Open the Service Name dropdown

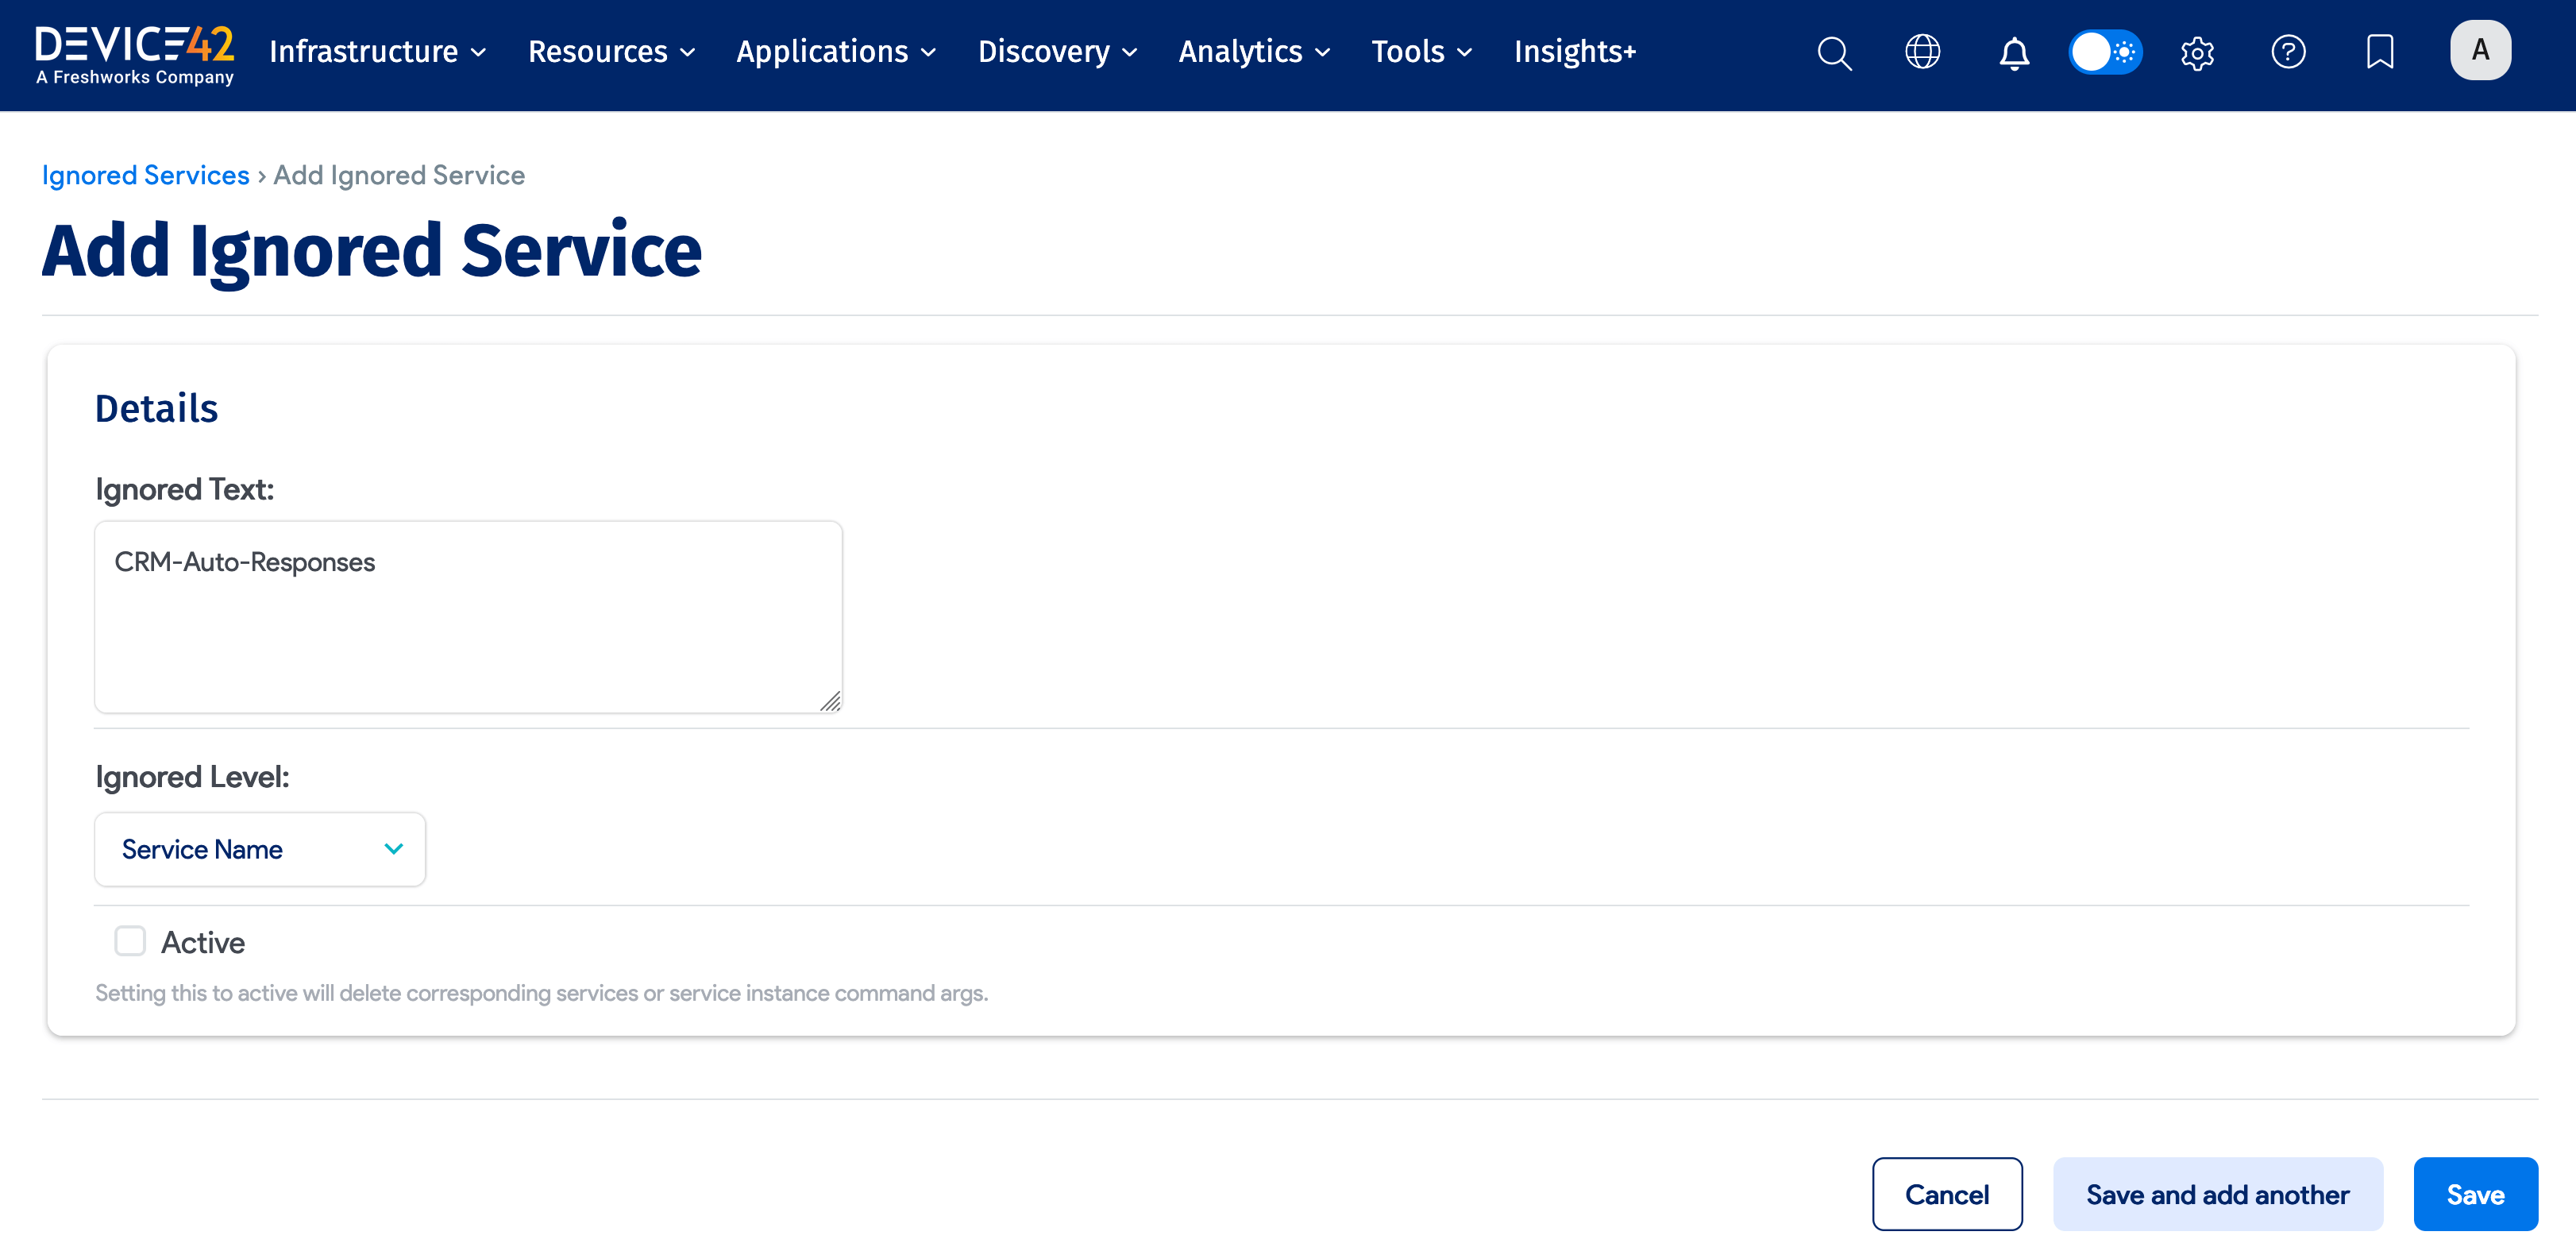pos(259,849)
